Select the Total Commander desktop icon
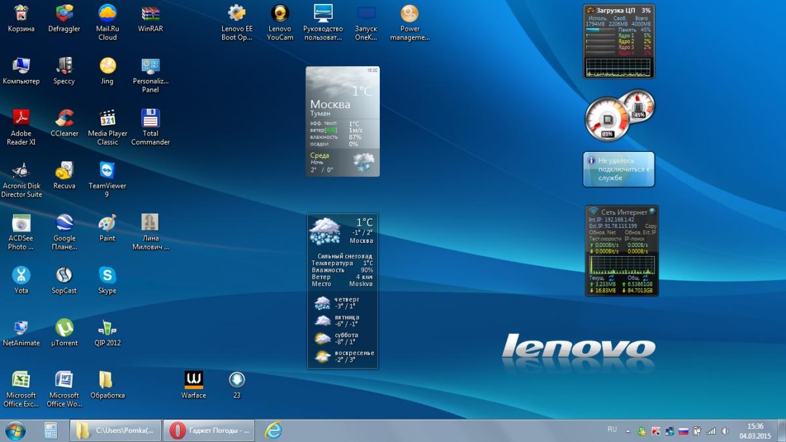This screenshot has height=442, width=786. [x=151, y=119]
